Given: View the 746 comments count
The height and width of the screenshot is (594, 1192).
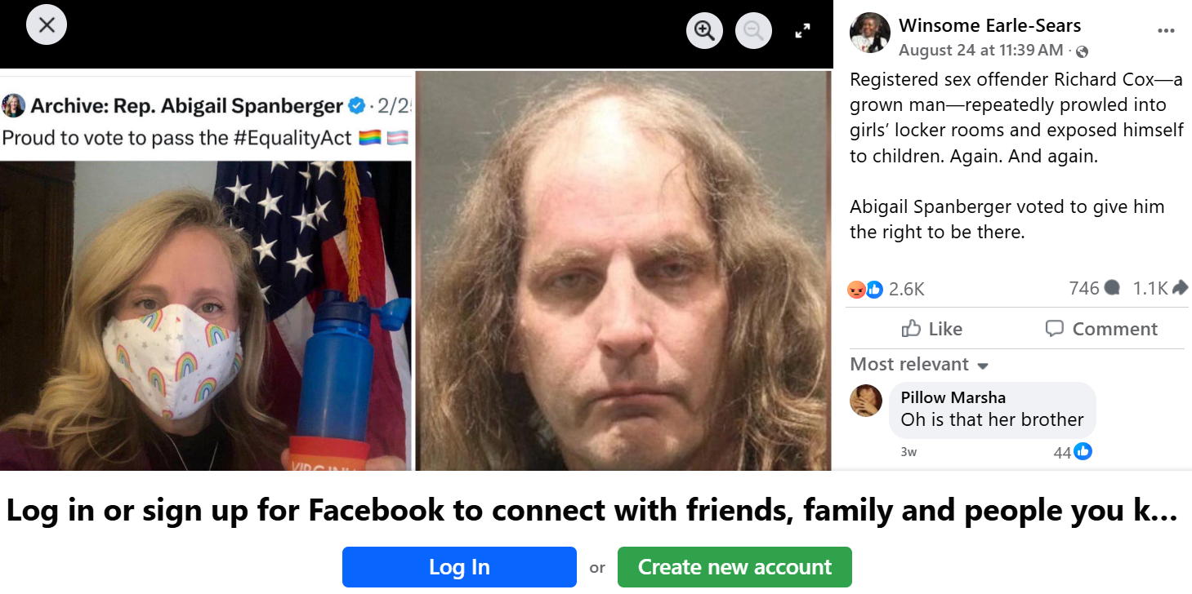Looking at the screenshot, I should [x=1094, y=288].
